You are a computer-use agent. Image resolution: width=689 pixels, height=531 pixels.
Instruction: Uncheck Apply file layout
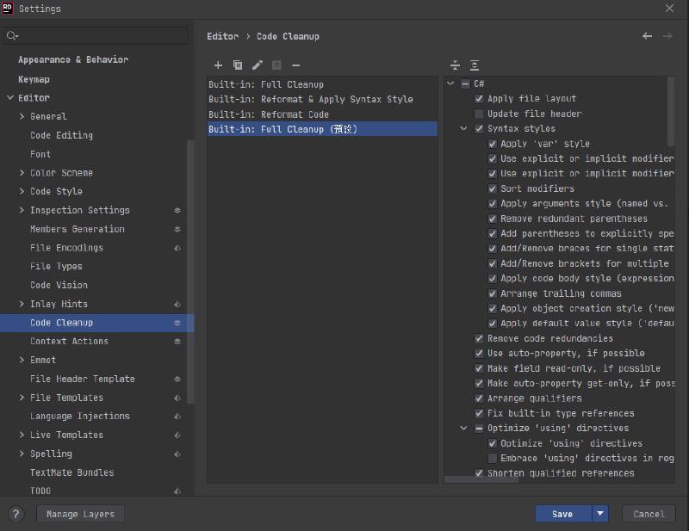(x=479, y=99)
